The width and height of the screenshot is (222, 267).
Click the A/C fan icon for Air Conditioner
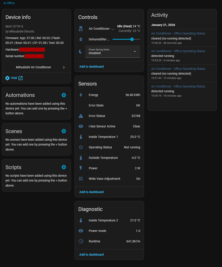[x=81, y=29]
